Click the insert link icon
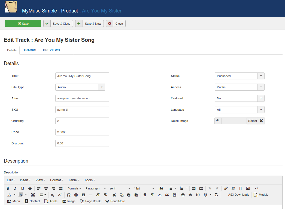The height and width of the screenshot is (209, 285). (226, 188)
